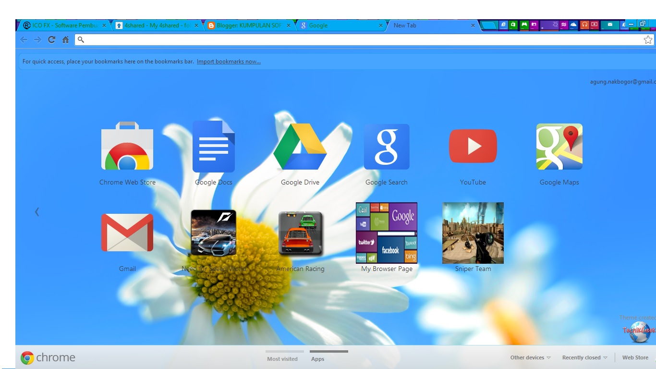Close the ICO FX tab
This screenshot has height=369, width=656.
click(104, 25)
